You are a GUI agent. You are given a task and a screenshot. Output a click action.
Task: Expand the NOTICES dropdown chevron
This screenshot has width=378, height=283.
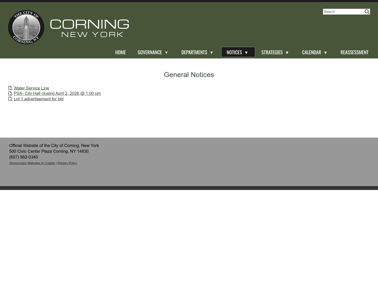tap(246, 52)
